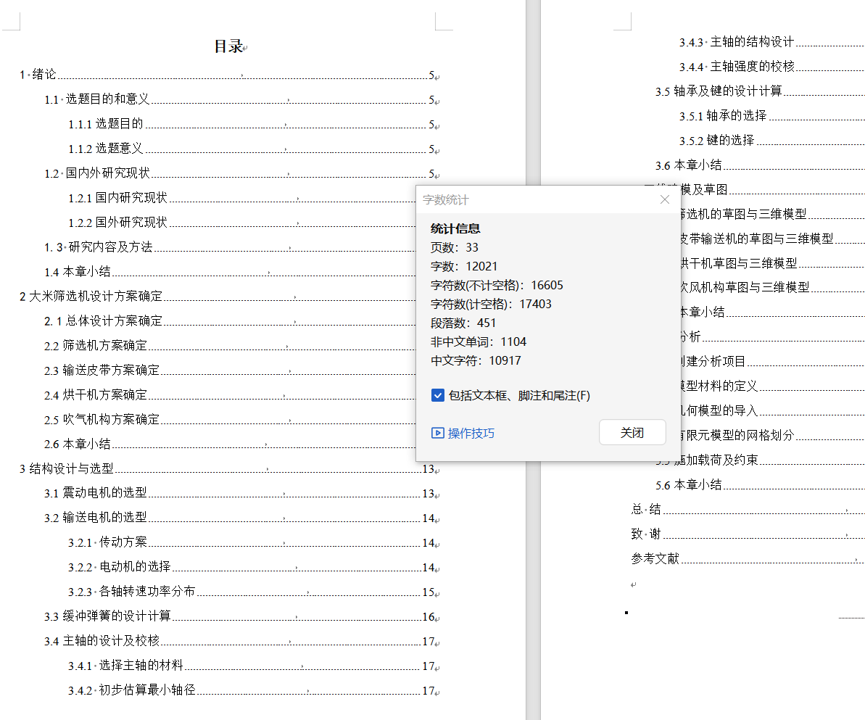Click the contents entry 1.2 国内外研究现状
This screenshot has width=865, height=720.
[242, 173]
